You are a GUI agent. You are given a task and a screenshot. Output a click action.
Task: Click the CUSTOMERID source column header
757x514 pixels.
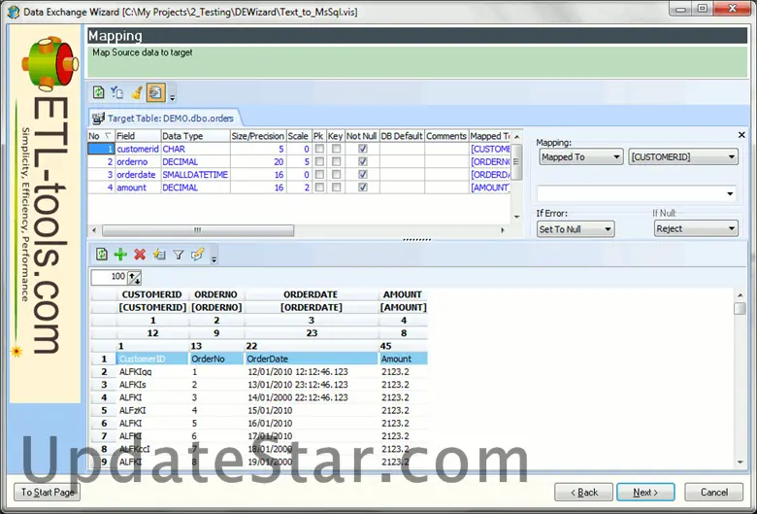pyautogui.click(x=152, y=294)
